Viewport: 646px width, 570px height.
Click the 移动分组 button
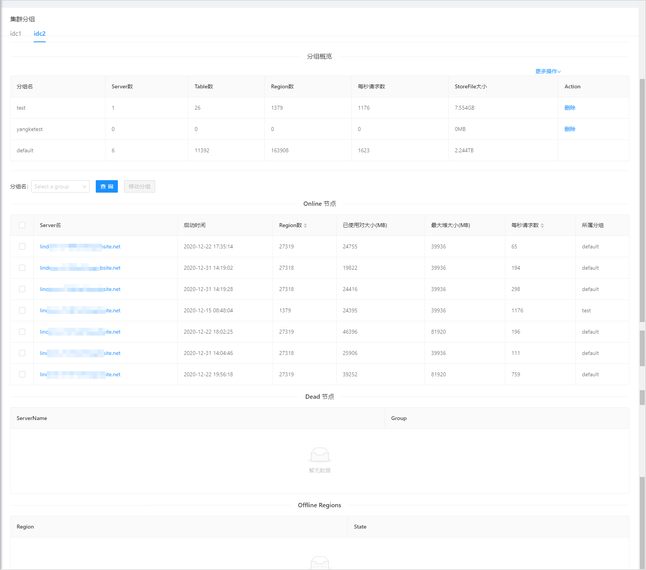[140, 186]
